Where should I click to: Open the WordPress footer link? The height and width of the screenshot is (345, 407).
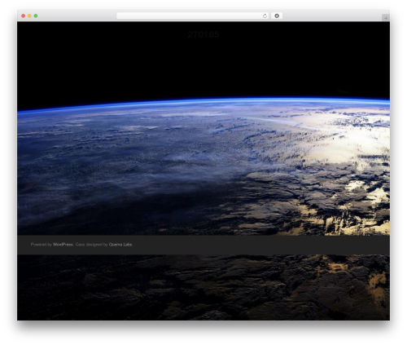63,245
